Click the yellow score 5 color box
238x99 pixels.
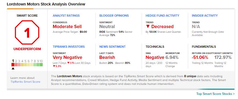pyautogui.click(x=25, y=65)
